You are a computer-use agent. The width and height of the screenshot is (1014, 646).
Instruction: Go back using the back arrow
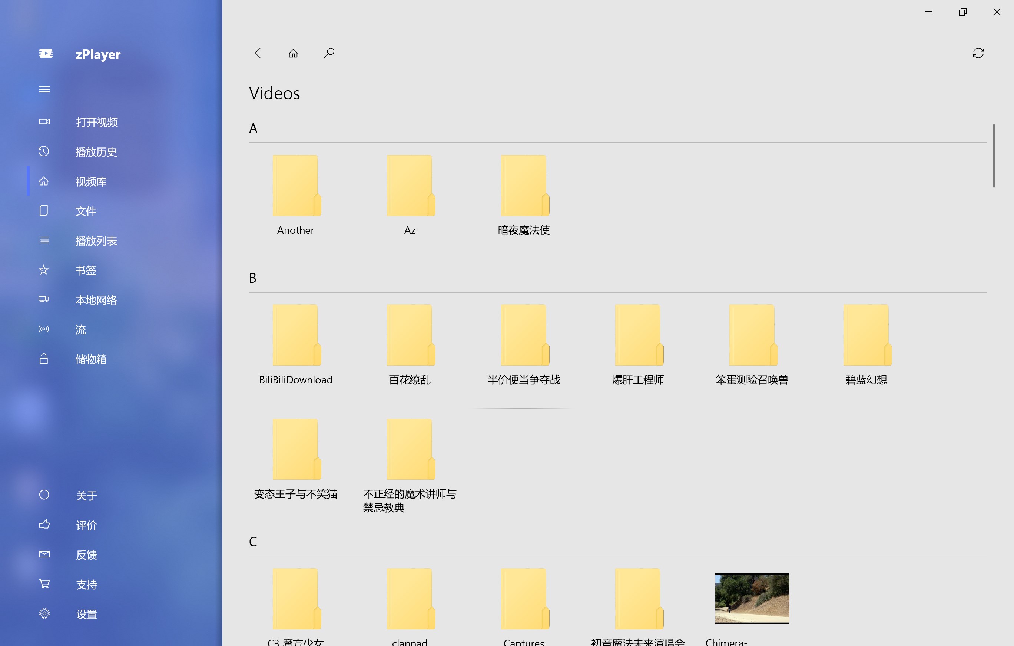click(x=258, y=53)
